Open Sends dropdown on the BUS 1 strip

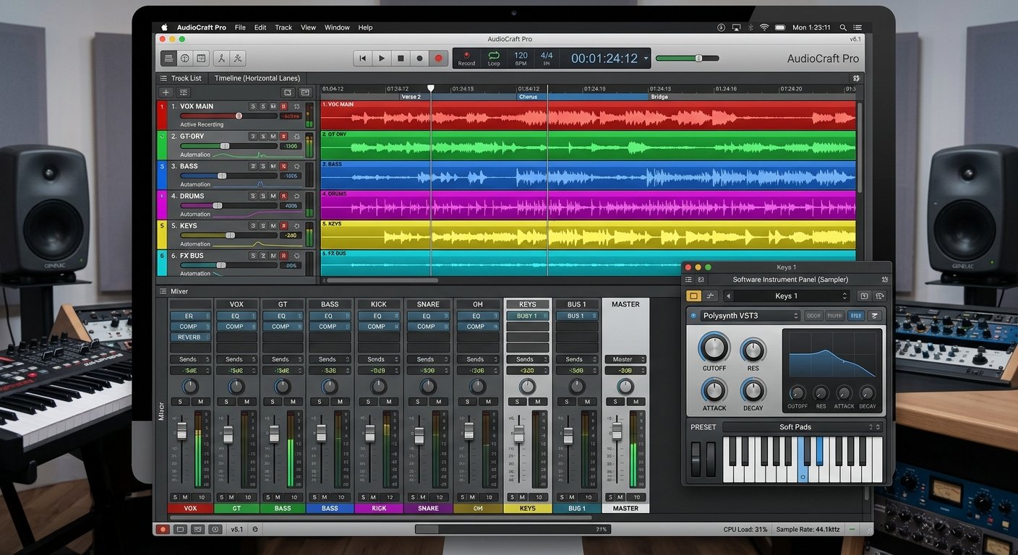click(577, 359)
